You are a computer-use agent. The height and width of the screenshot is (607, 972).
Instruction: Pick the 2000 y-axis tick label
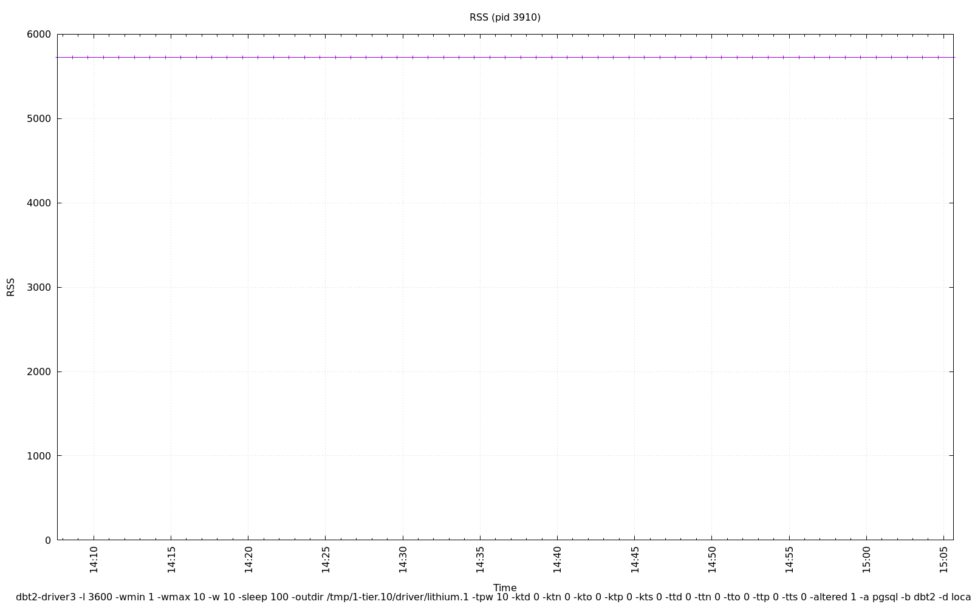[39, 372]
